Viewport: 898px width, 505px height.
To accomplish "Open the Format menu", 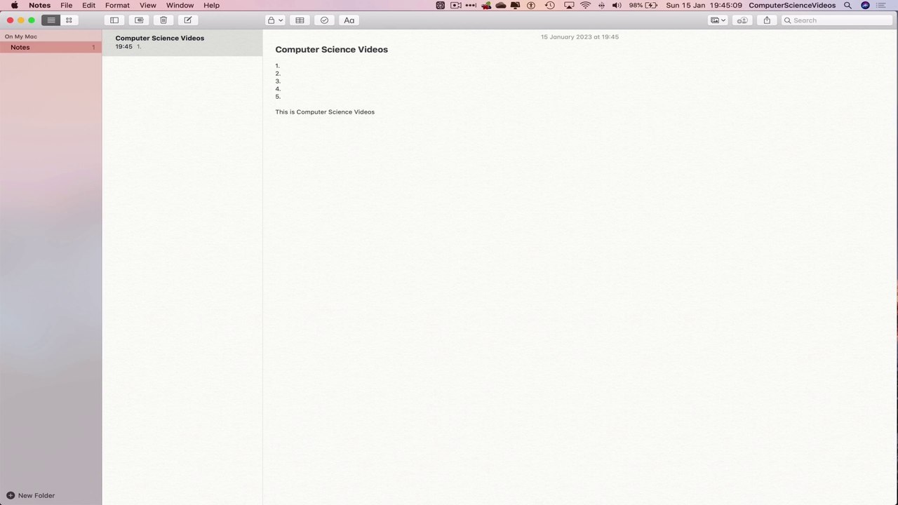I will tap(117, 5).
